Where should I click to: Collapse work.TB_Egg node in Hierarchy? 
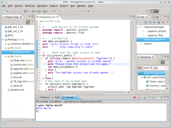[x=139, y=73]
